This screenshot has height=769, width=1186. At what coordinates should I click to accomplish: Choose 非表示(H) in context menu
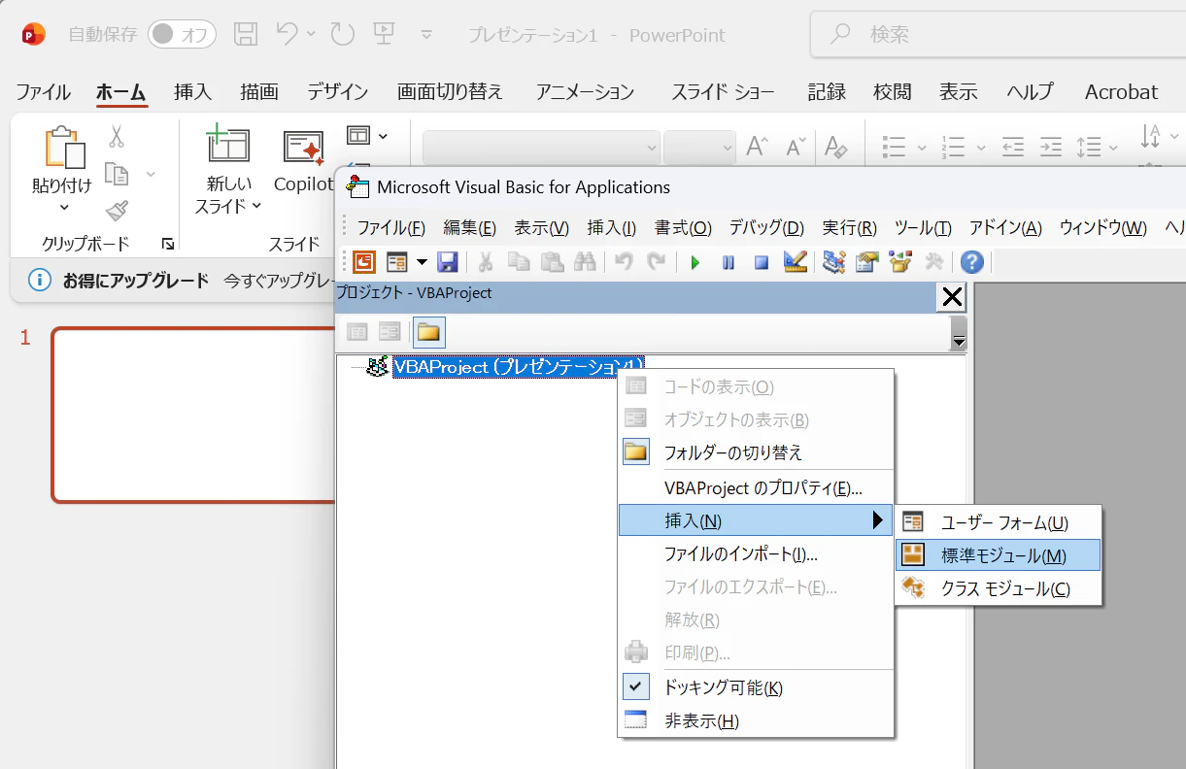pos(756,720)
